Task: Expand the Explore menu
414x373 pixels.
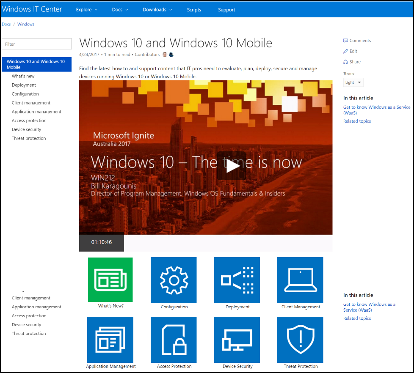Action: pyautogui.click(x=87, y=9)
